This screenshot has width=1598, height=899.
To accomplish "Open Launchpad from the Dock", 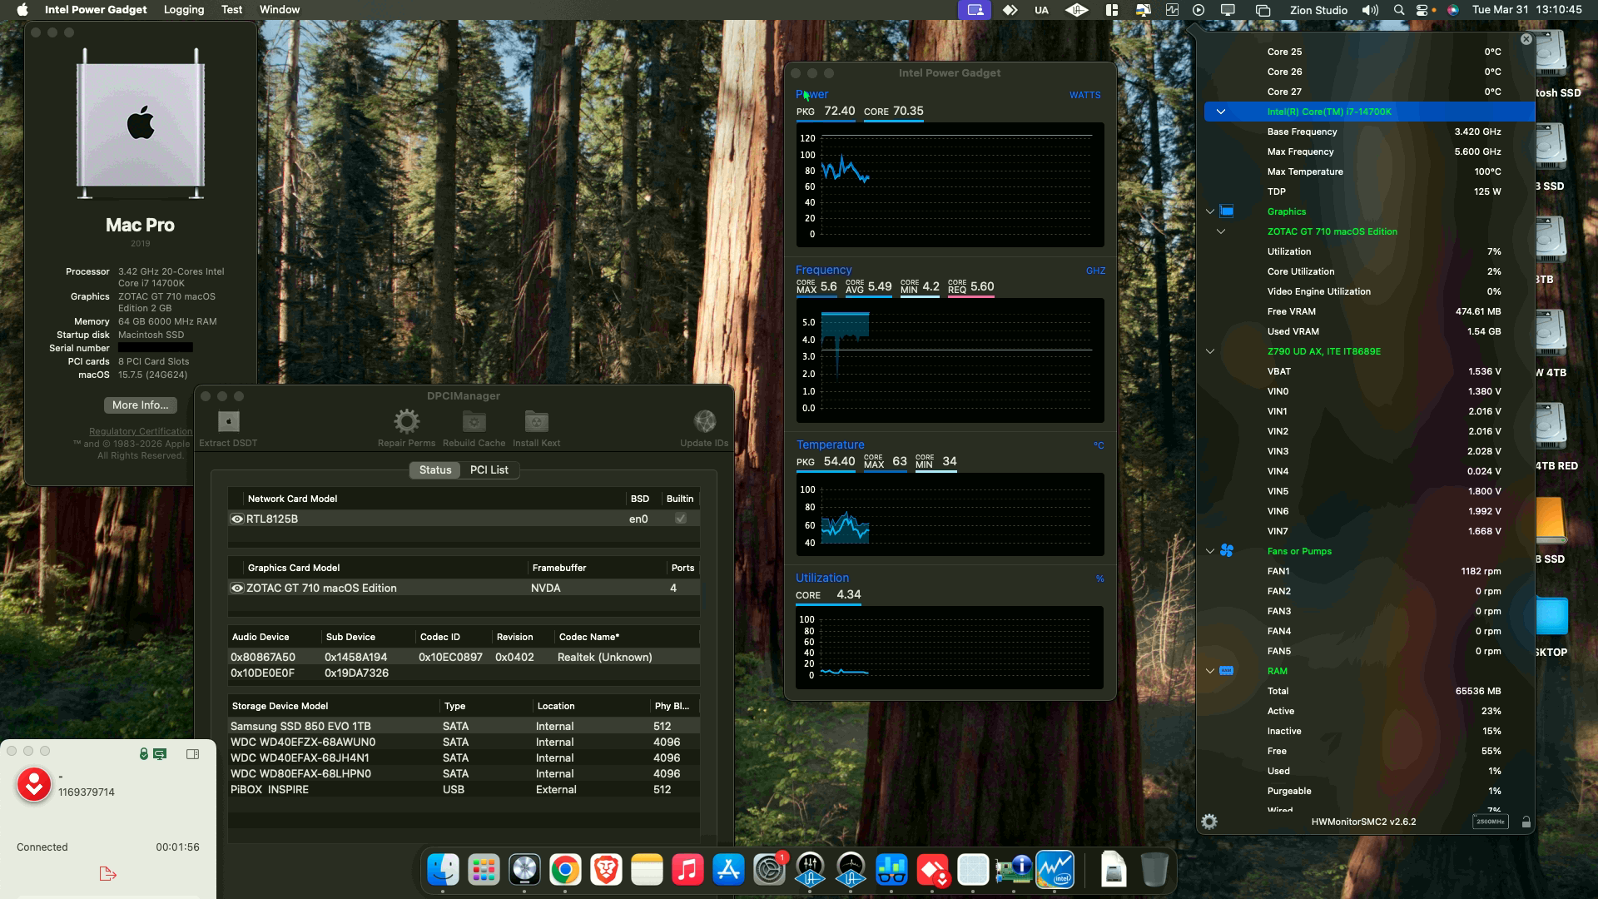I will click(x=484, y=870).
